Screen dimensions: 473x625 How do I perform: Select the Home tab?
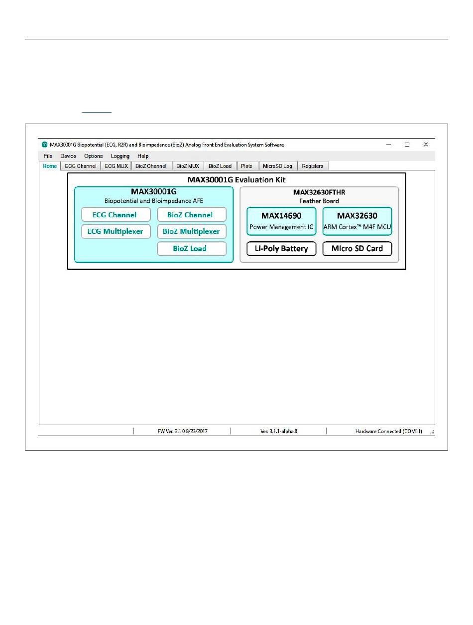pyautogui.click(x=50, y=166)
